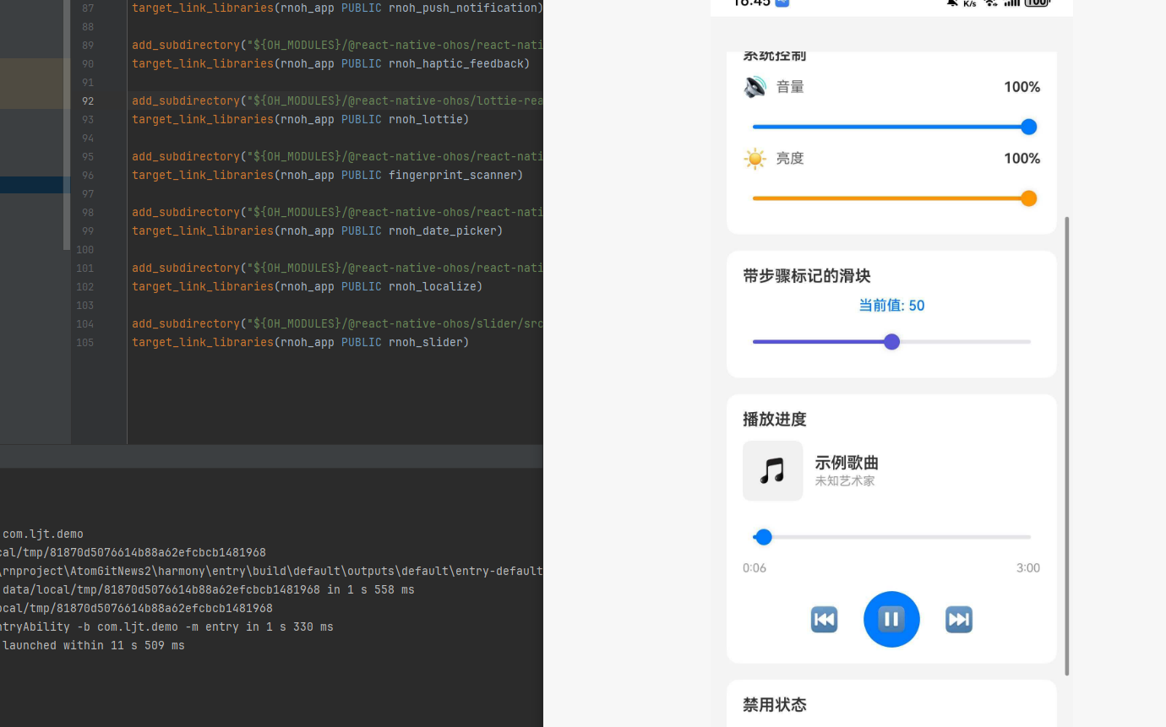Click the clock showing 18:45 in status bar
1166x727 pixels.
pos(751,4)
